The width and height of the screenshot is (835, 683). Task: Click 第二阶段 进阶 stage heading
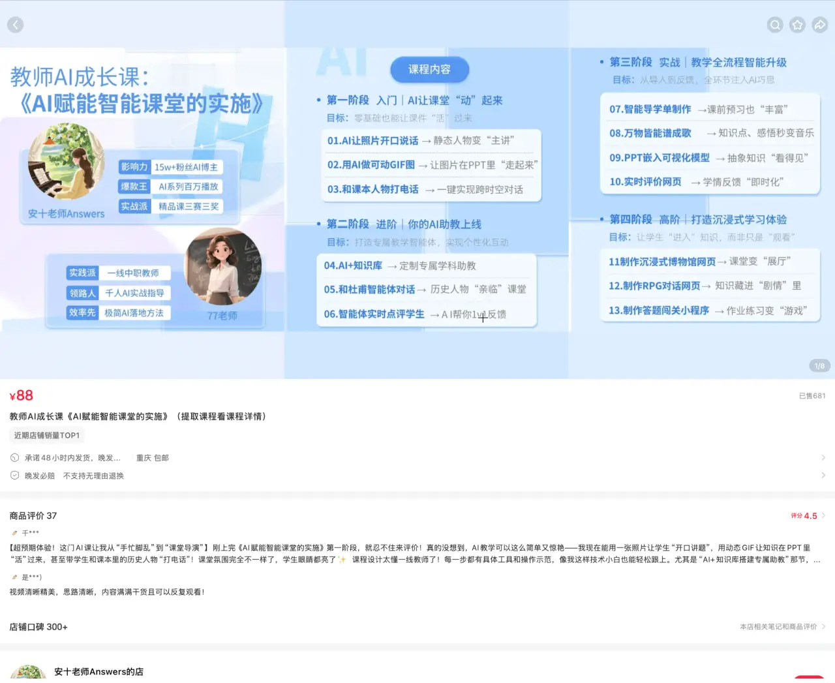[x=404, y=224]
